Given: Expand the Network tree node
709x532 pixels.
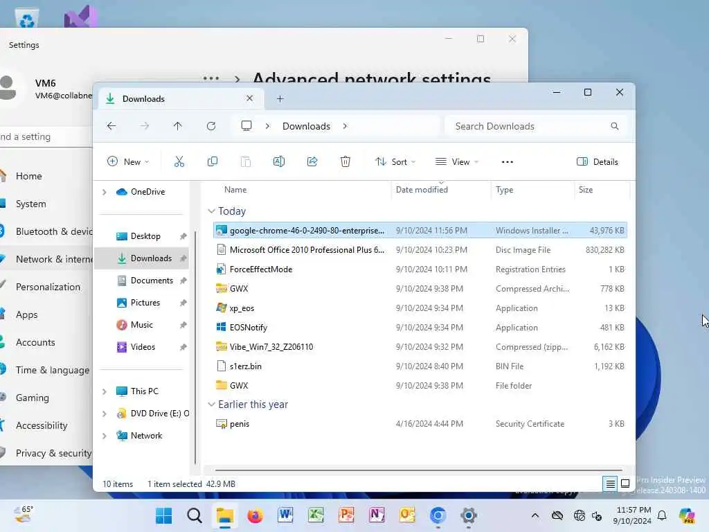Looking at the screenshot, I should tap(105, 436).
